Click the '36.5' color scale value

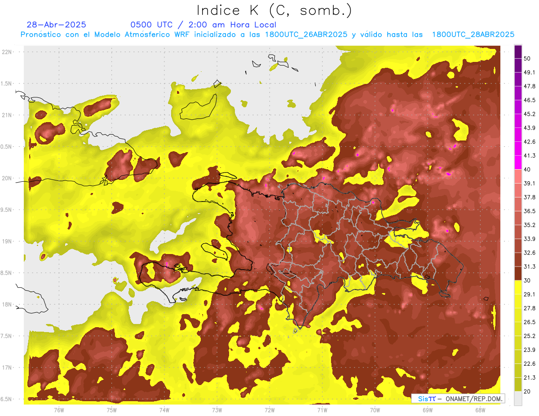click(x=530, y=211)
